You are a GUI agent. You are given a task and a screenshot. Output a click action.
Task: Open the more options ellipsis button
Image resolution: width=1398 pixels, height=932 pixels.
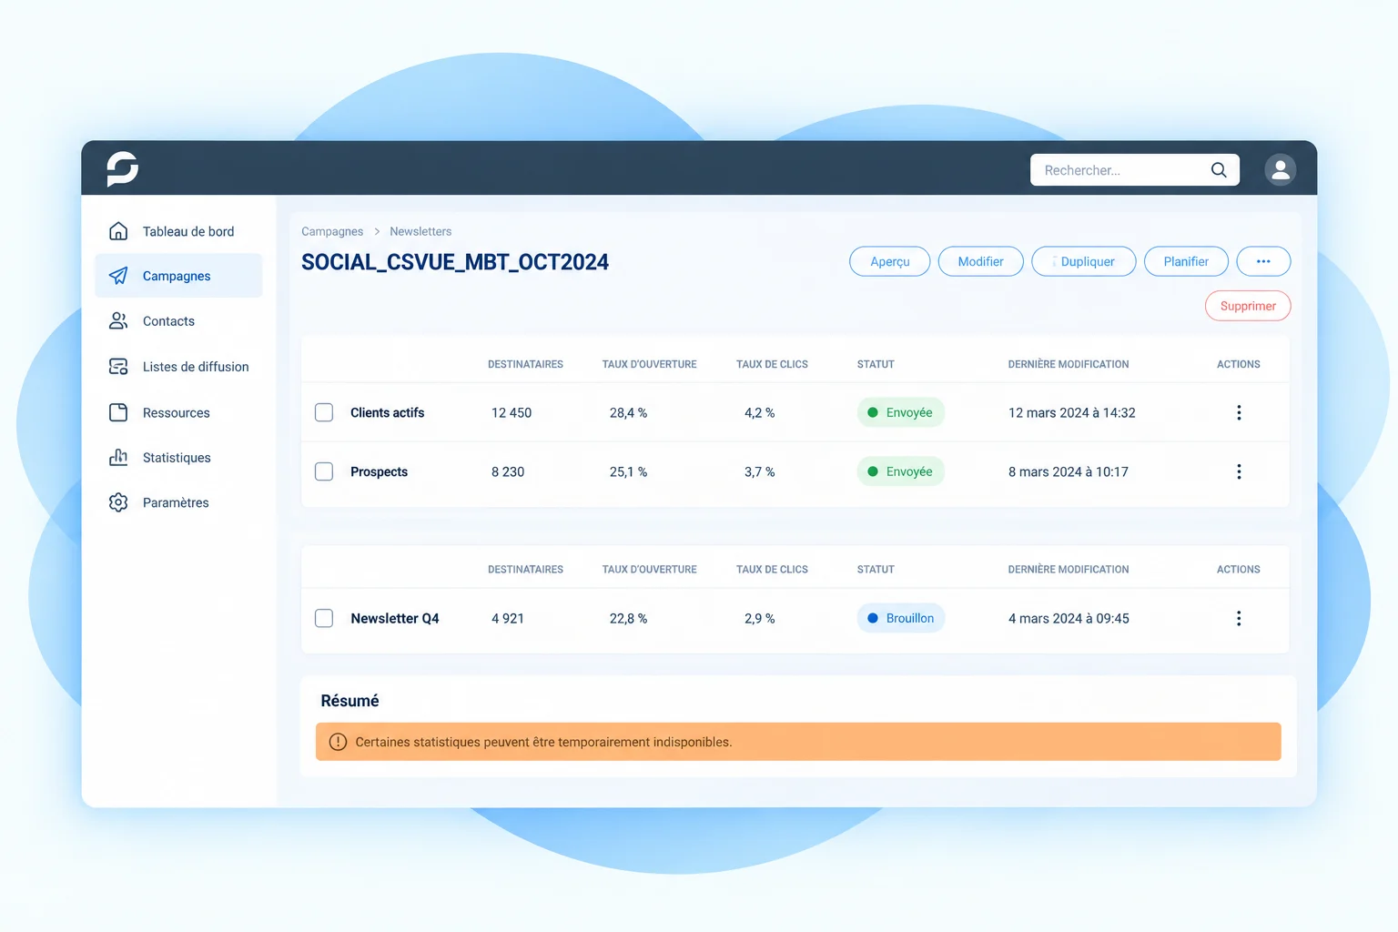click(x=1263, y=261)
